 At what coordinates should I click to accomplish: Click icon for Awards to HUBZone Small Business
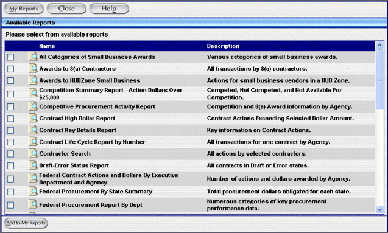click(33, 80)
